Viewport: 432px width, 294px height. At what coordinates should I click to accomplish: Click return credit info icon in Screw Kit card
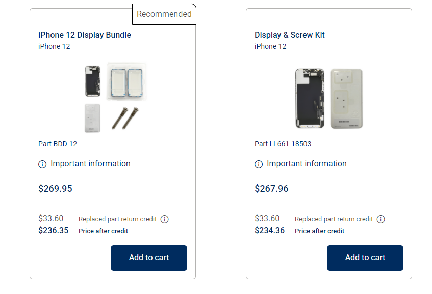[x=380, y=219]
